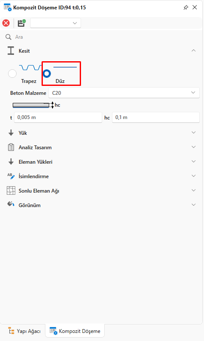Open the Beton Malzeme C20 dropdown
204x341 pixels.
(124, 93)
